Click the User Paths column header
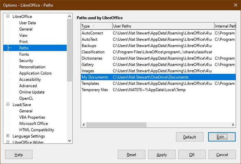 (163, 26)
